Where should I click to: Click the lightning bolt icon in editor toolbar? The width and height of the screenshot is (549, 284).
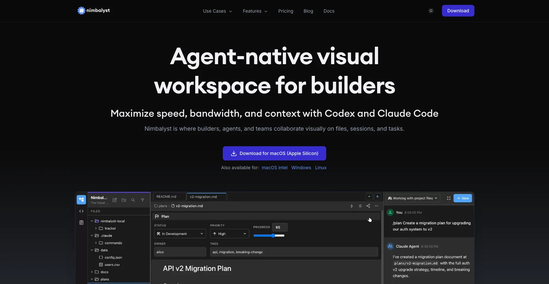click(352, 206)
